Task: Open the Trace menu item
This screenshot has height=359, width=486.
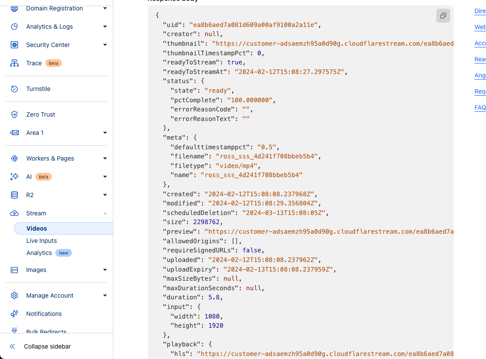Action: coord(34,63)
